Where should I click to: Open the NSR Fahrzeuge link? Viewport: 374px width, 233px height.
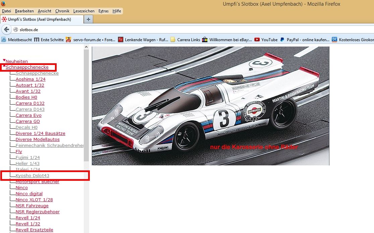[x=32, y=206]
